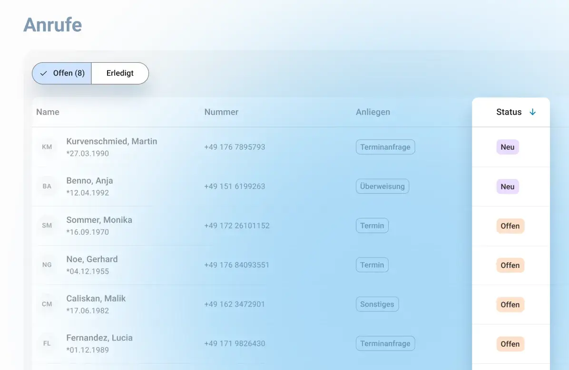Screen dimensions: 569x370
Task: Open the Fernandez, Lucia name entry
Action: click(99, 338)
